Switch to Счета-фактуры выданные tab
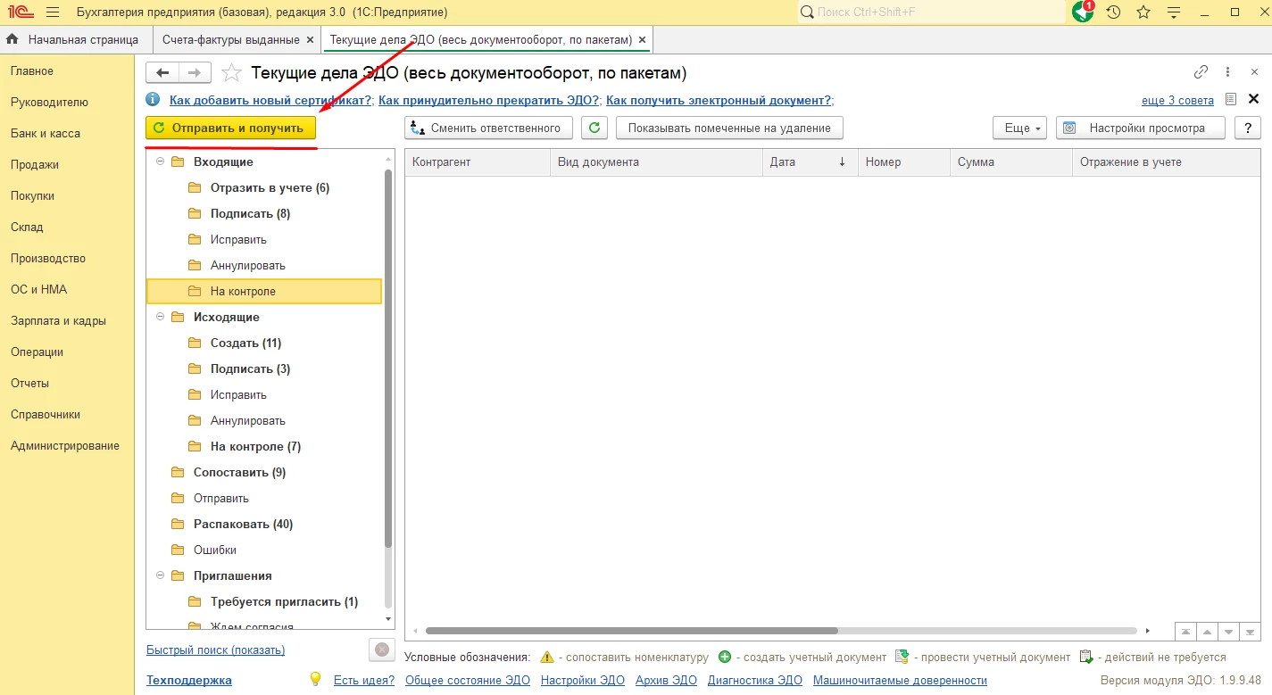Screen dimensions: 1272x695 pyautogui.click(x=230, y=40)
